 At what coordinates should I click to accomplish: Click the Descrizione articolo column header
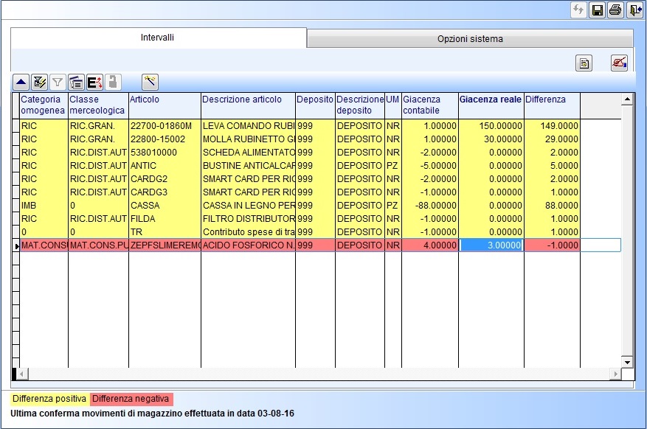point(248,105)
